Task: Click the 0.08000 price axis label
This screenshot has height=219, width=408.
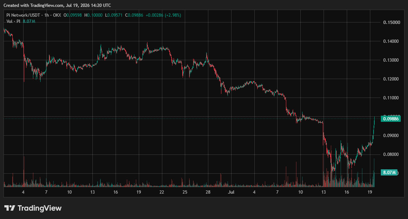Action: [x=391, y=154]
